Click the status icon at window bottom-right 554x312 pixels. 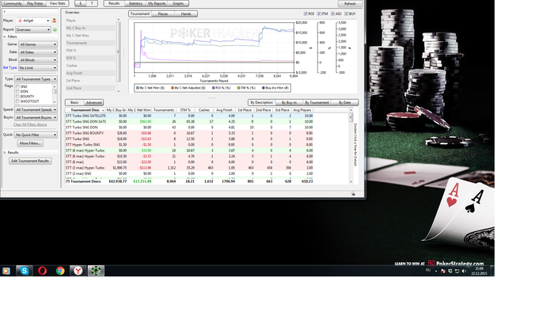353,194
